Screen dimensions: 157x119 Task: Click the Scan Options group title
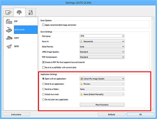point(46,20)
